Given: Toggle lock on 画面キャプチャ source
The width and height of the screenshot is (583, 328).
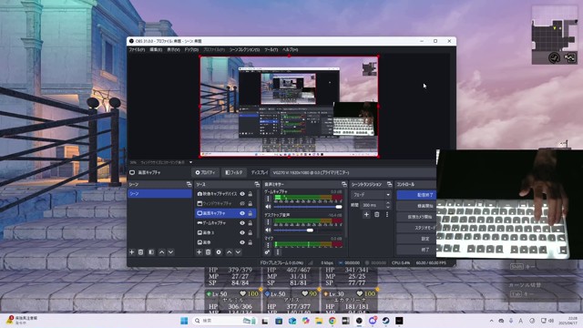Looking at the screenshot, I should click(x=251, y=213).
